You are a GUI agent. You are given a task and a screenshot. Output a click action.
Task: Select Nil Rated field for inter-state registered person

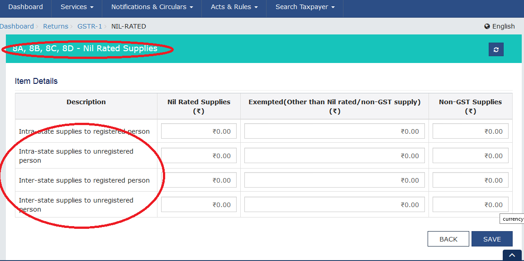[x=199, y=180]
